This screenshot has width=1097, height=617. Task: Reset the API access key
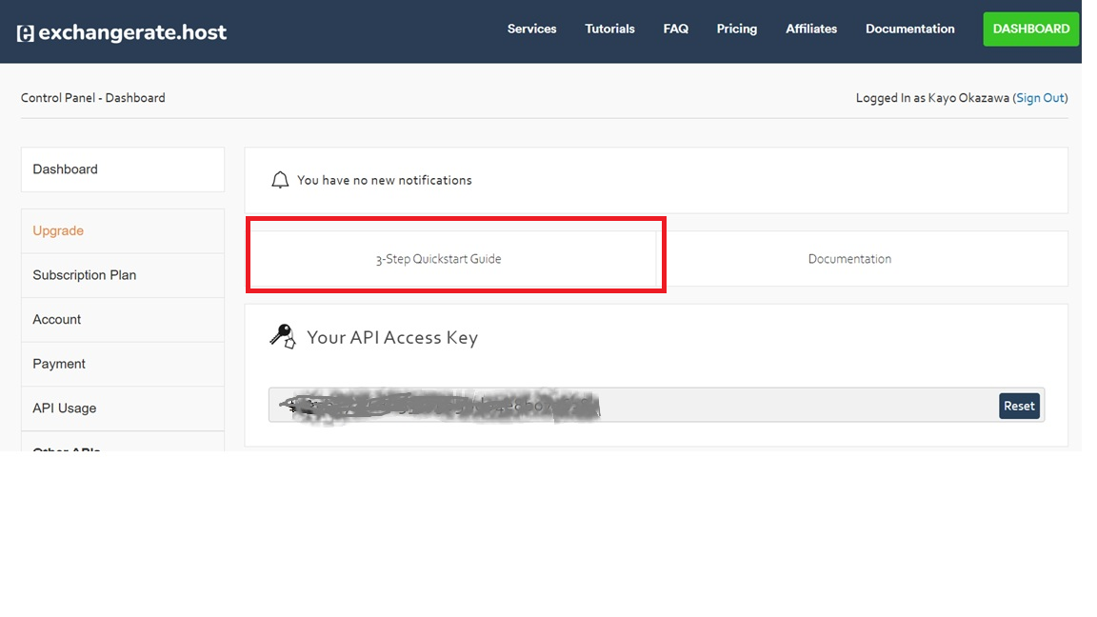[x=1019, y=406]
